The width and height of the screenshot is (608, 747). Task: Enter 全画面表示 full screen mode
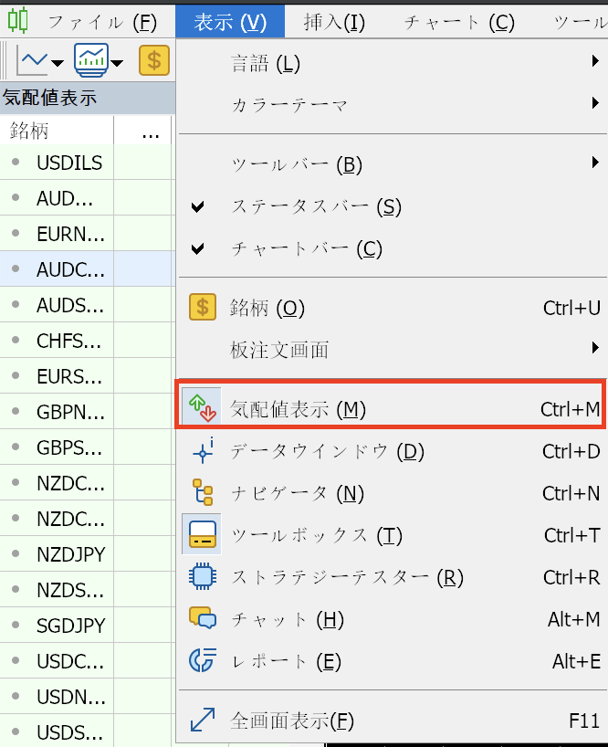click(292, 721)
